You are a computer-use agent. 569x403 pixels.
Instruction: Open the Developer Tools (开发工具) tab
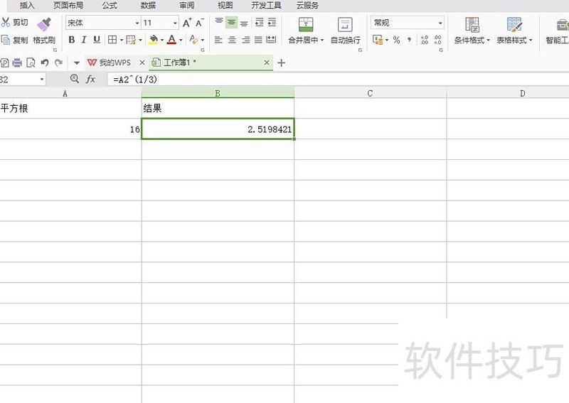266,6
